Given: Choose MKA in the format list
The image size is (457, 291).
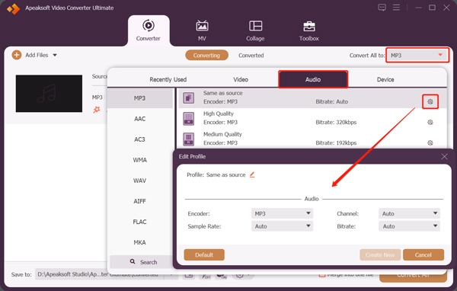Looking at the screenshot, I should [140, 242].
